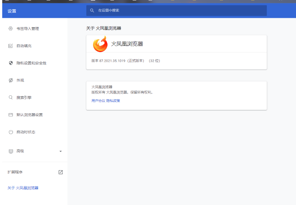Open the 隐私政策 link
The width and height of the screenshot is (296, 205).
click(x=113, y=101)
